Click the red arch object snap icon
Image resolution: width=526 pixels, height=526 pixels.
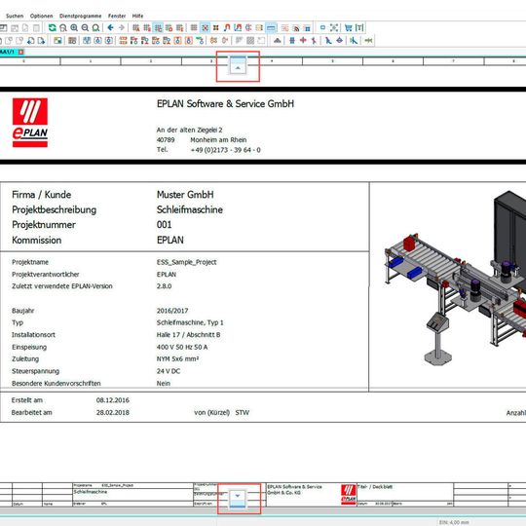227,28
